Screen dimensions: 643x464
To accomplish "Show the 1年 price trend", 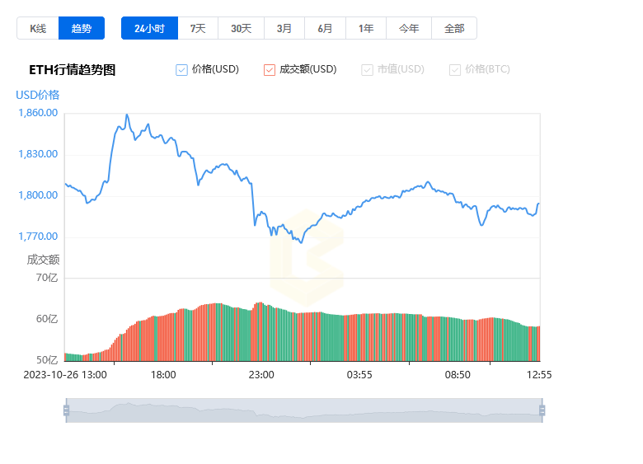I will pos(366,28).
